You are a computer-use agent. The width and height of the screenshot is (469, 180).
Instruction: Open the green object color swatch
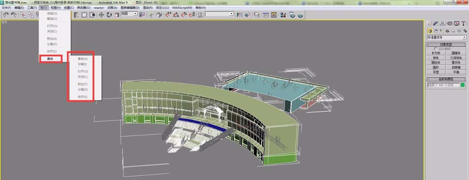462,85
